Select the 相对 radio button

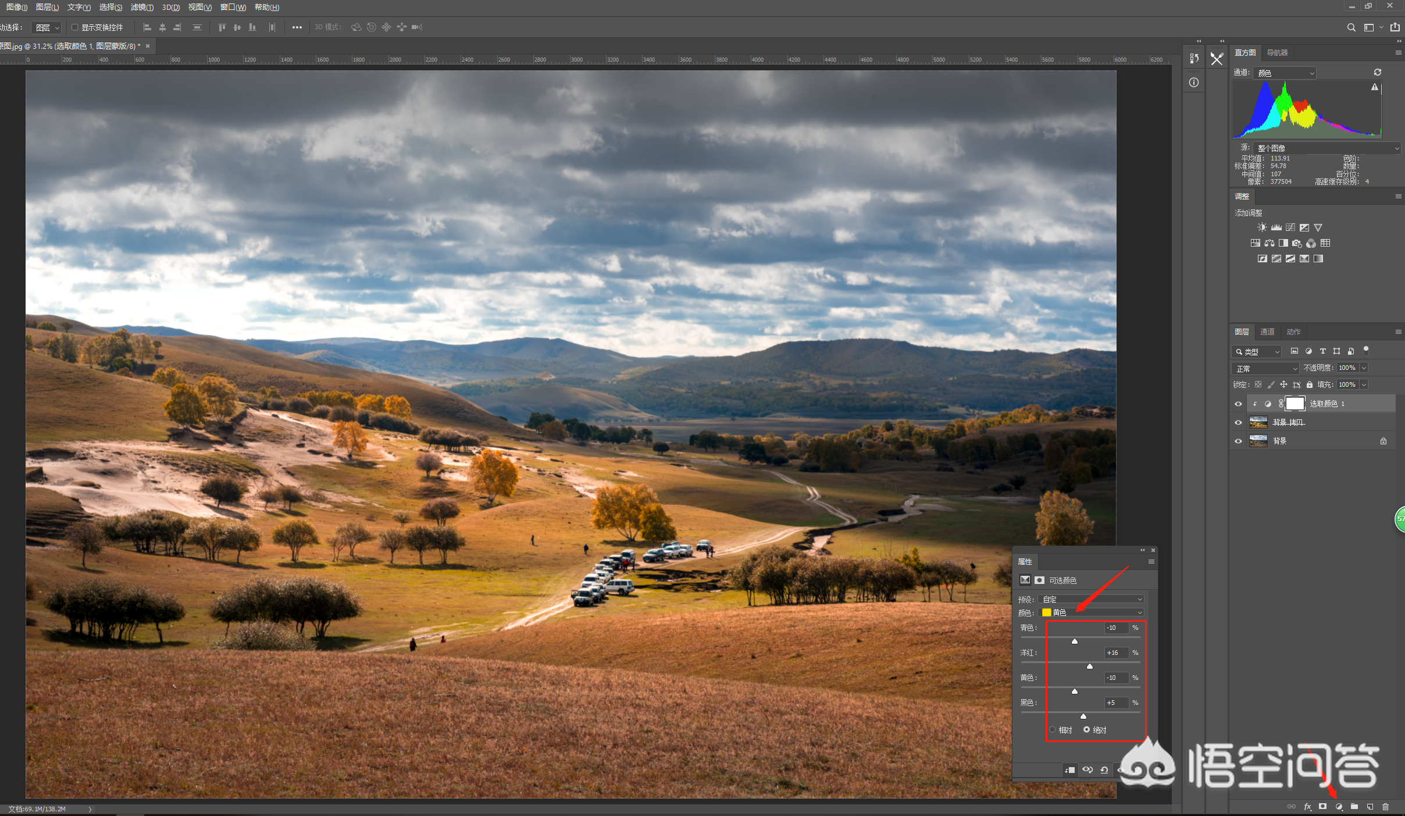tap(1053, 730)
